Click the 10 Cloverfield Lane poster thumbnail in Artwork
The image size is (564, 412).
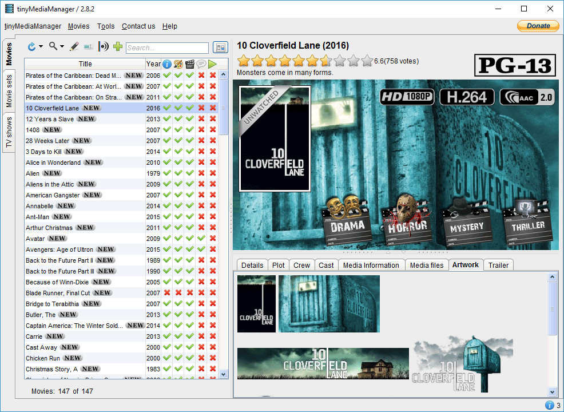point(256,303)
